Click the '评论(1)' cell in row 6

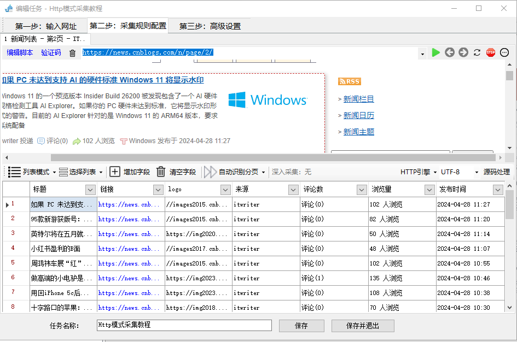pyautogui.click(x=334, y=278)
